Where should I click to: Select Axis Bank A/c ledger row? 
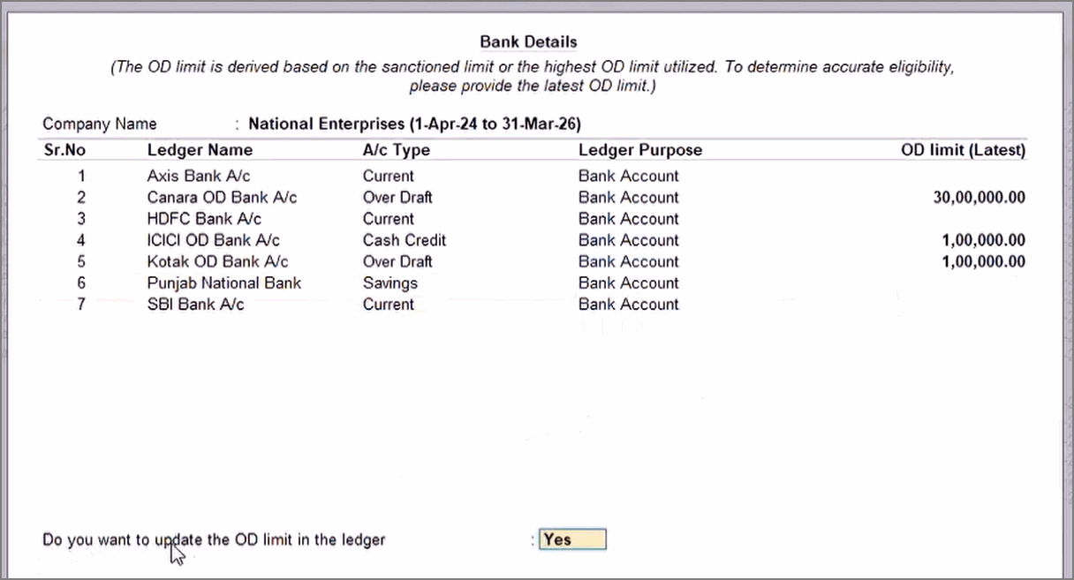point(198,176)
